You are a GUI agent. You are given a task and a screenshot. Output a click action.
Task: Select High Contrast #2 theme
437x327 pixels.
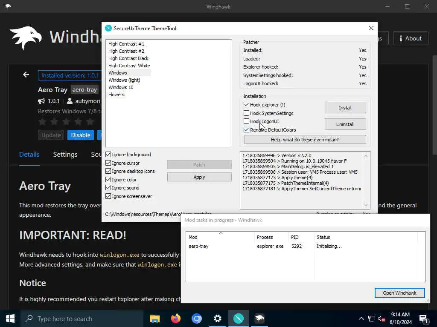click(126, 51)
